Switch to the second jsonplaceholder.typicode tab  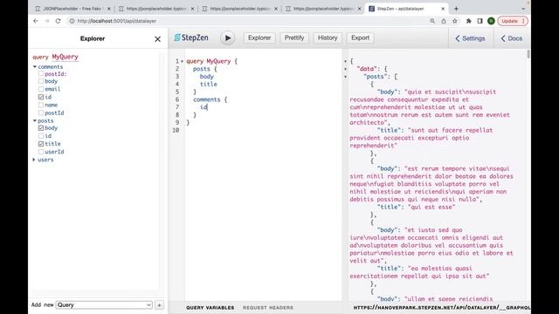pos(157,9)
